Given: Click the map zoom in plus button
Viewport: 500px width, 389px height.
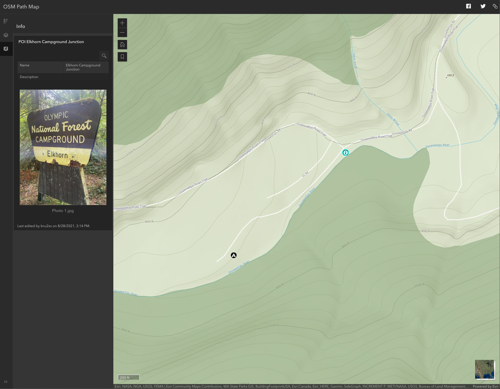Looking at the screenshot, I should point(122,23).
